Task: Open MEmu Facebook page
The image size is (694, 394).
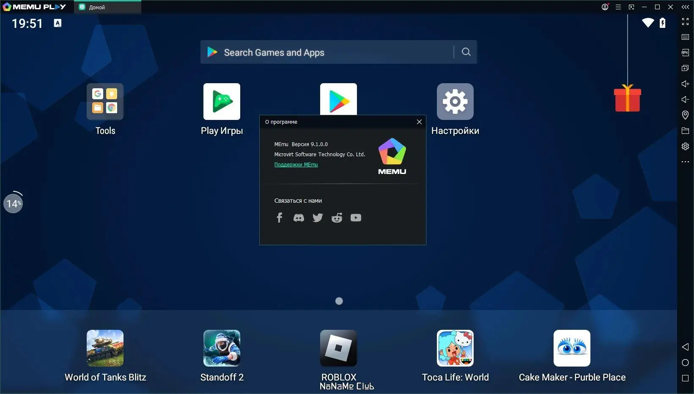Action: click(279, 217)
